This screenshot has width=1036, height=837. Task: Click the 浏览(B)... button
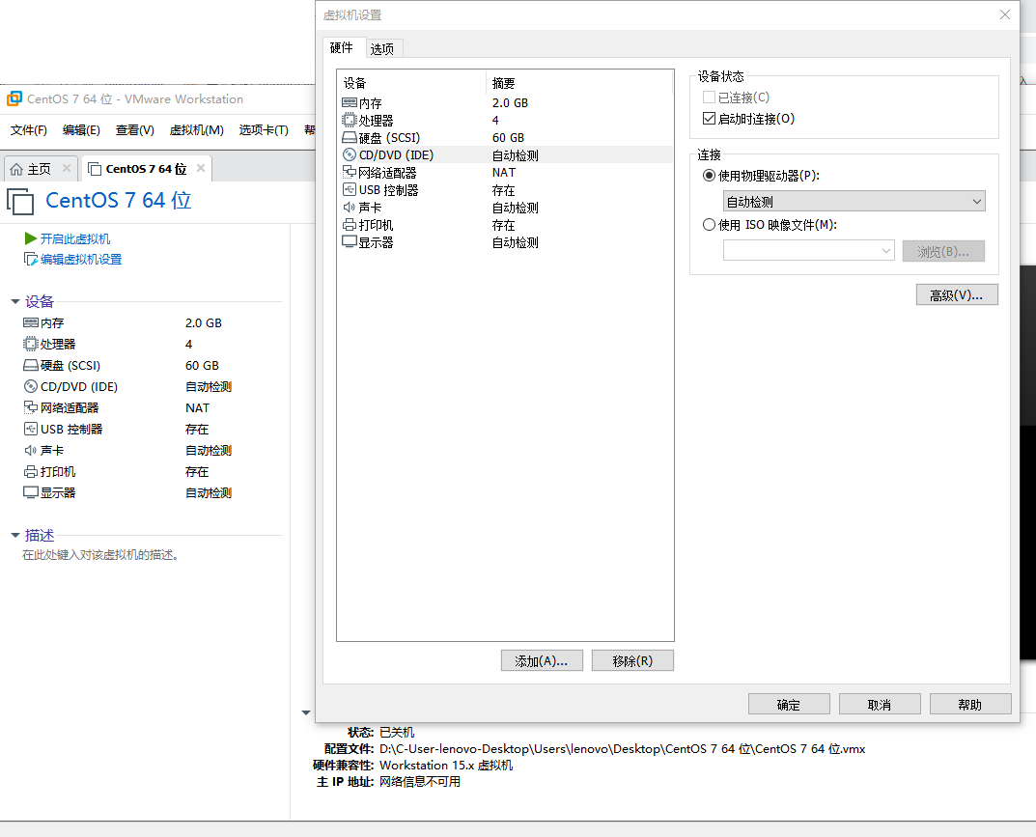pyautogui.click(x=943, y=251)
